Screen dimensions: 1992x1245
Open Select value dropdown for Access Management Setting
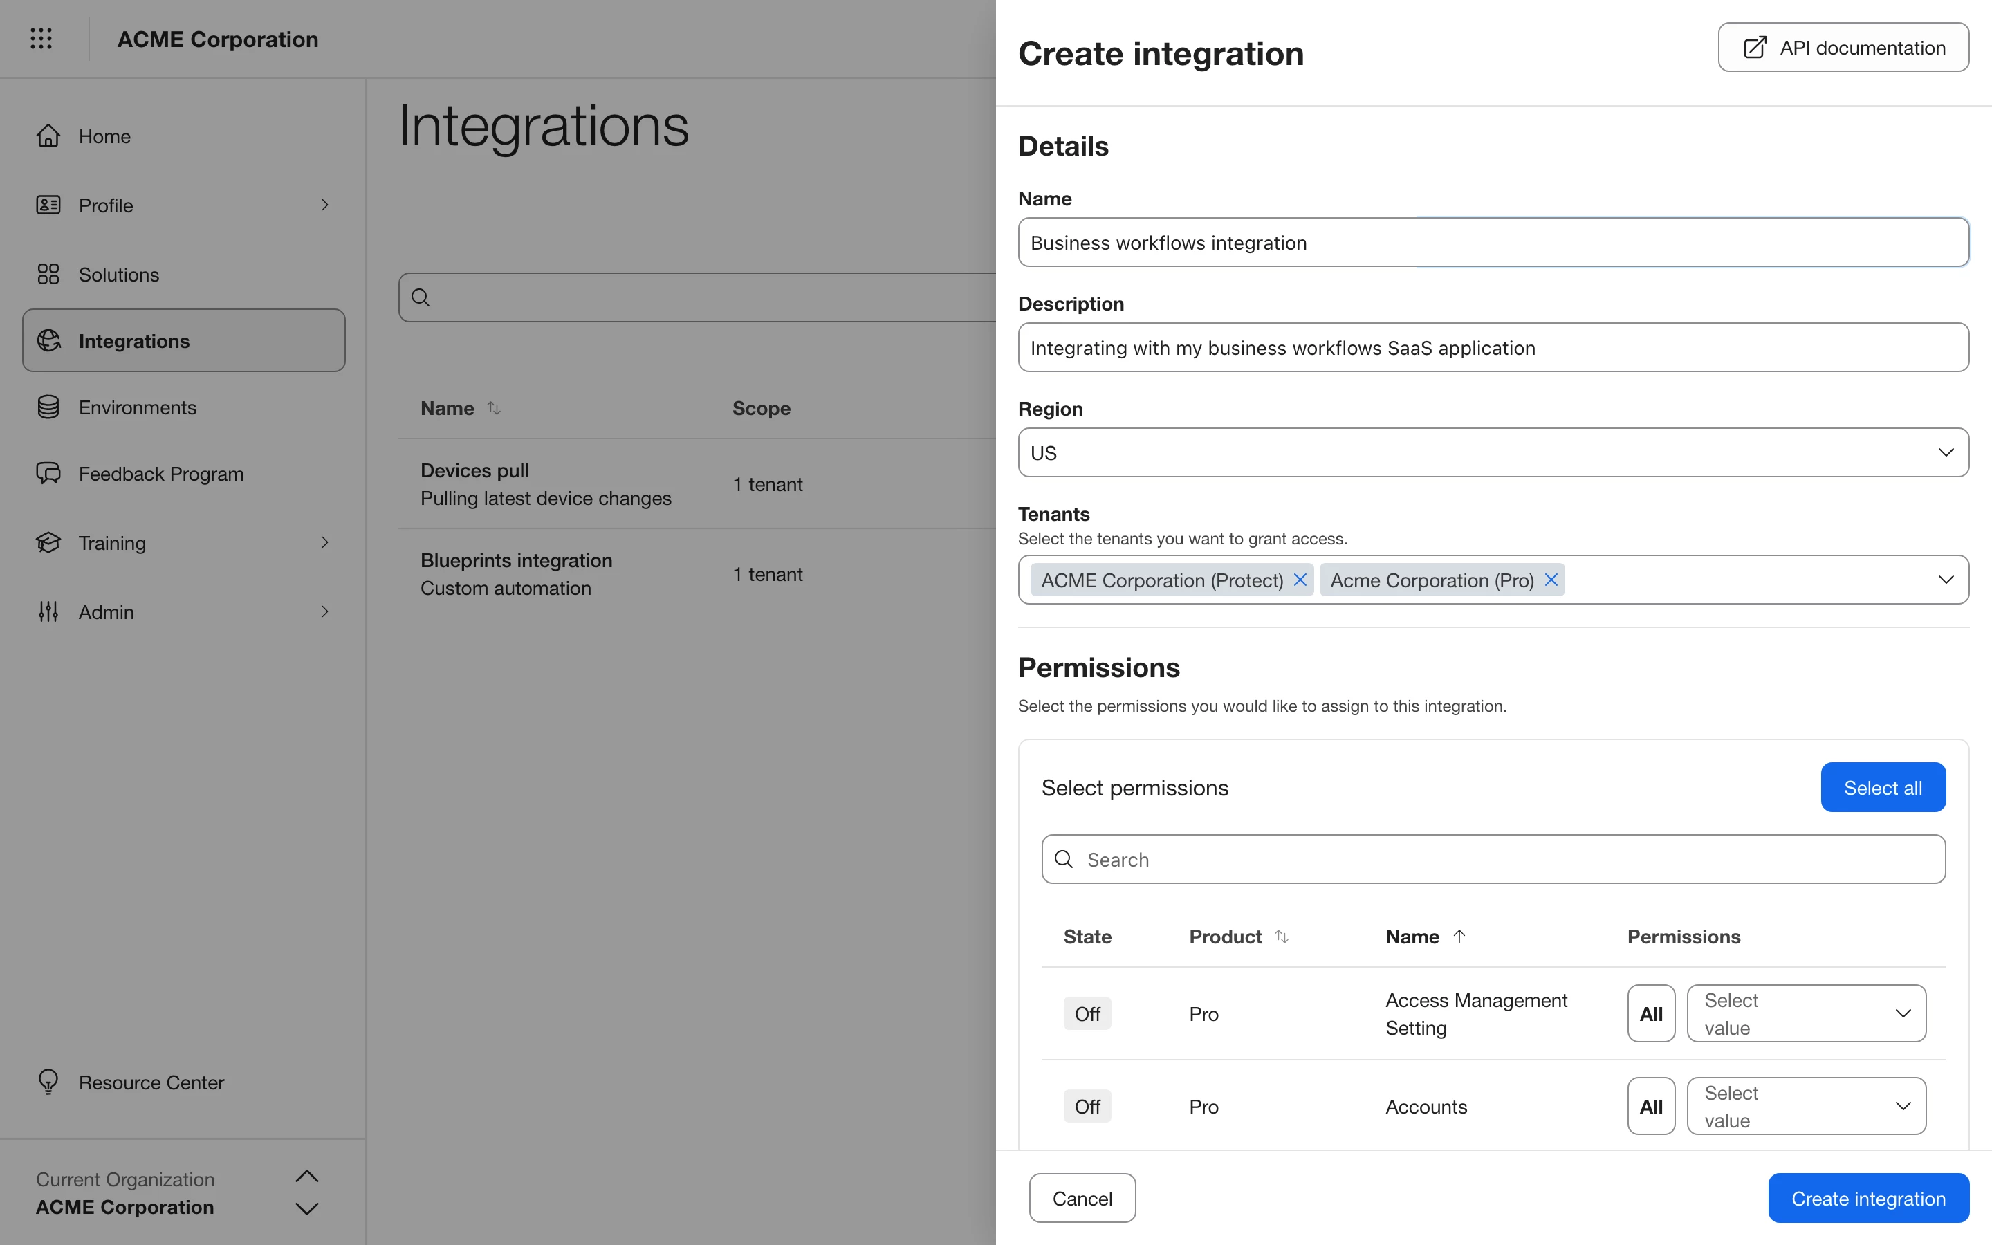pos(1806,1013)
